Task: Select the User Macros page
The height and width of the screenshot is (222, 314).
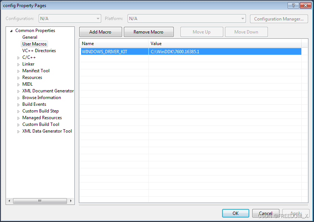Action: (34, 44)
